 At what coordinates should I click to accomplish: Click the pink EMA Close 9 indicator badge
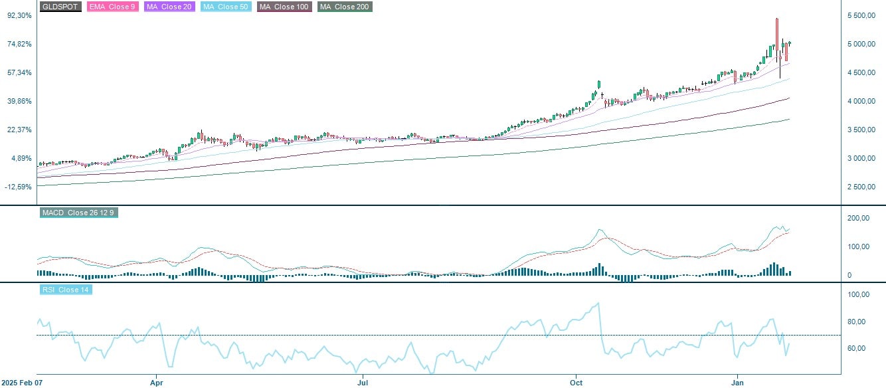(112, 7)
